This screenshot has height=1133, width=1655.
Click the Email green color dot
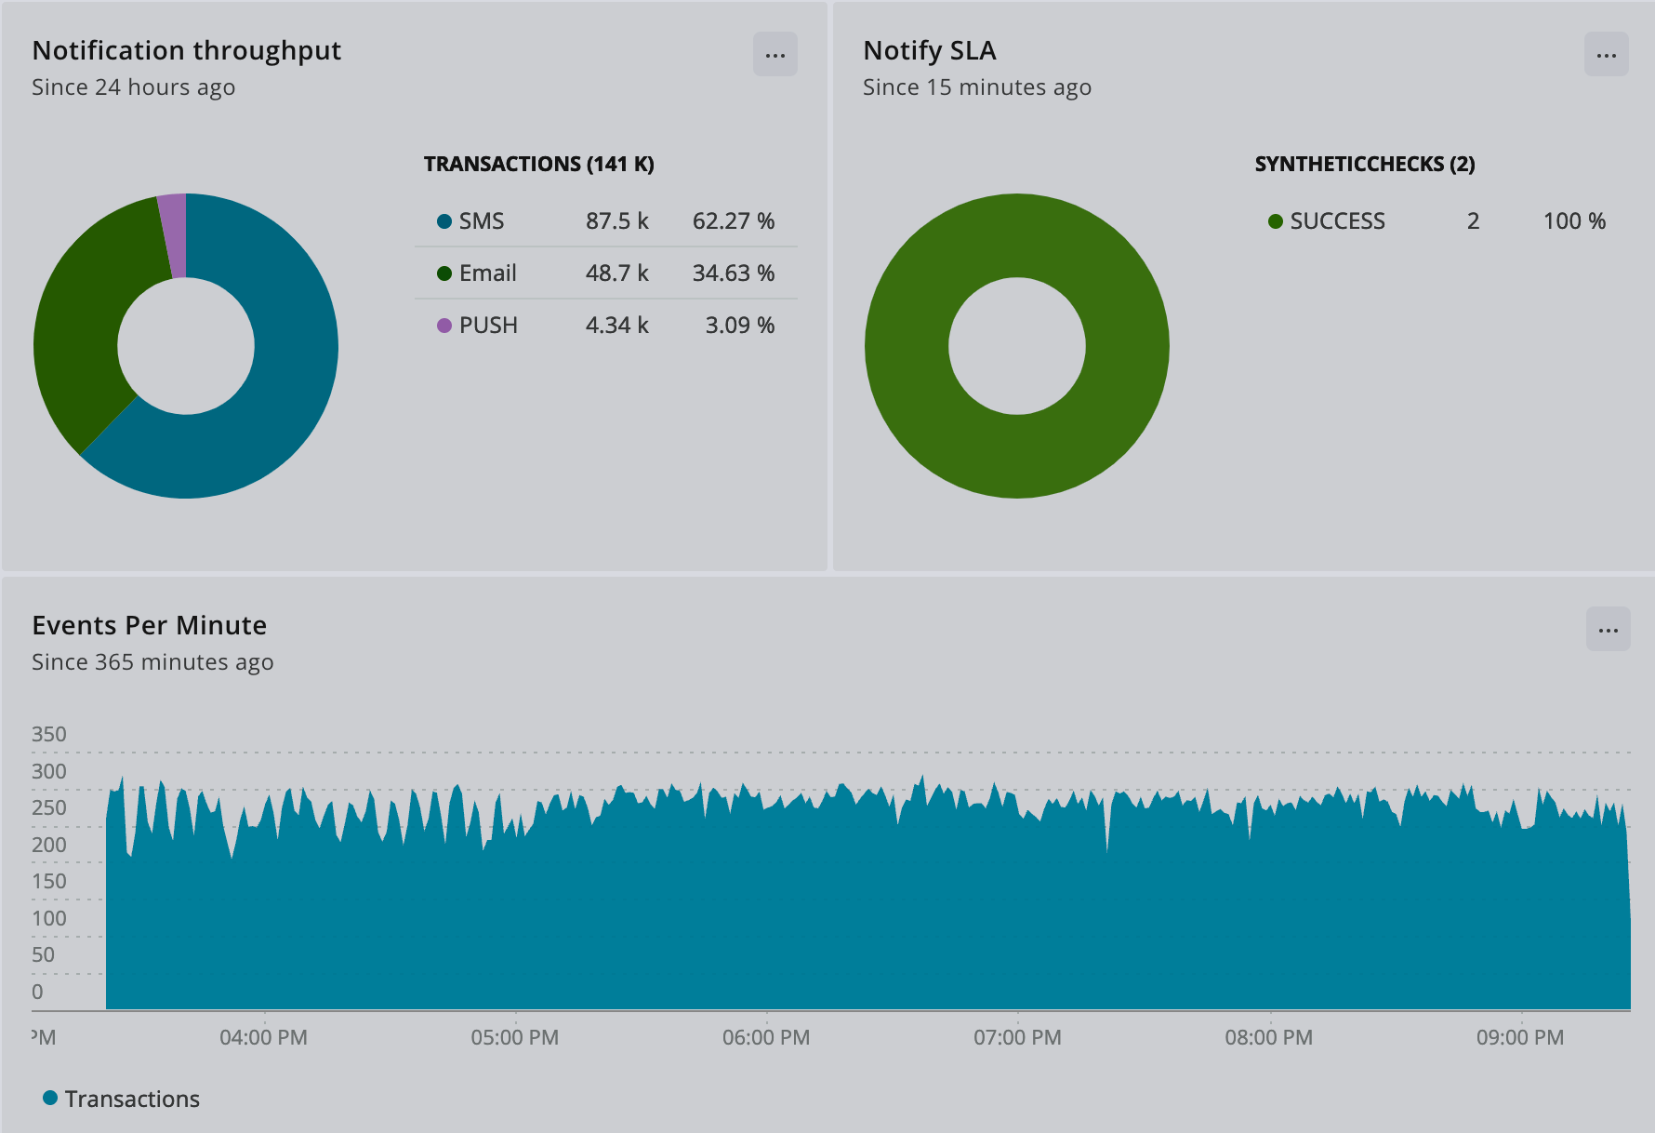coord(444,273)
